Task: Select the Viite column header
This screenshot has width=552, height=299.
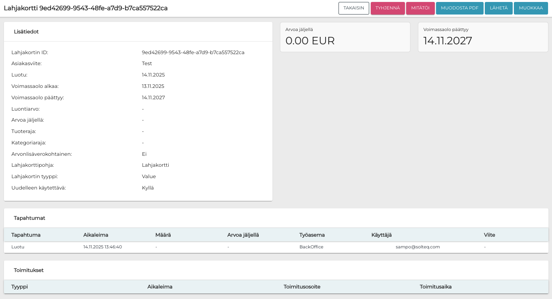Action: coord(489,235)
